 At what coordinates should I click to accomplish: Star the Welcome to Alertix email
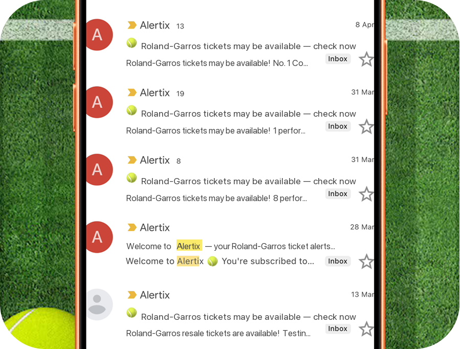click(366, 261)
